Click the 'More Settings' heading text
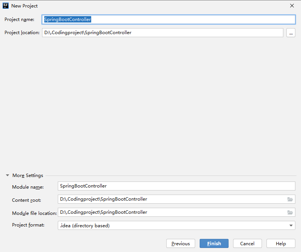This screenshot has width=301, height=252. [x=28, y=175]
